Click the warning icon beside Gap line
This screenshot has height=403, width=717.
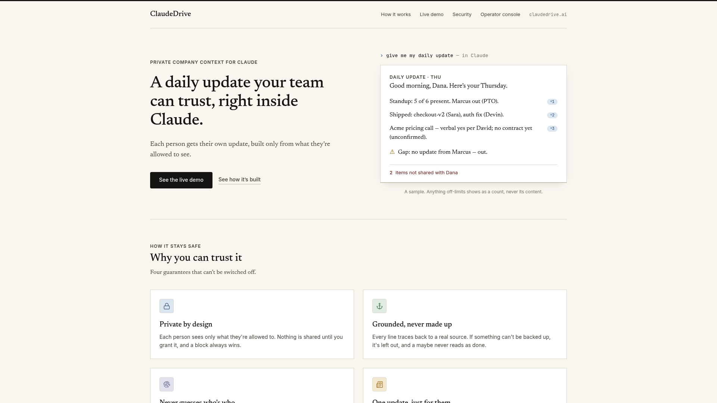coord(392,152)
